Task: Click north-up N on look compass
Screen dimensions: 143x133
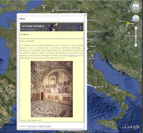Action: (x=135, y=2)
